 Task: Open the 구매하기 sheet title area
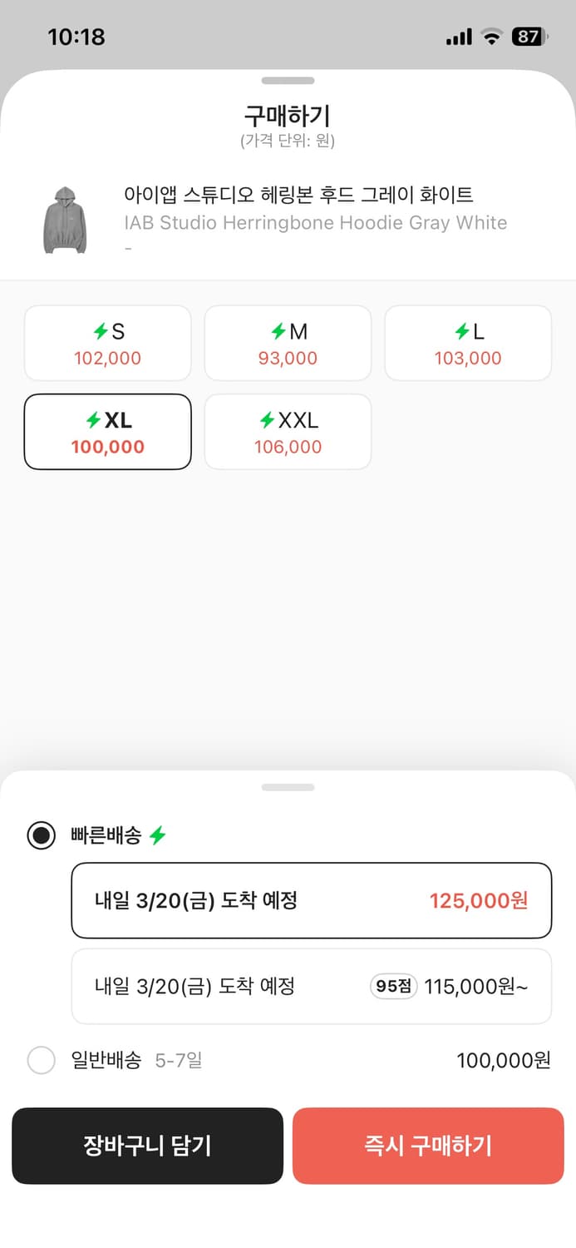[288, 116]
